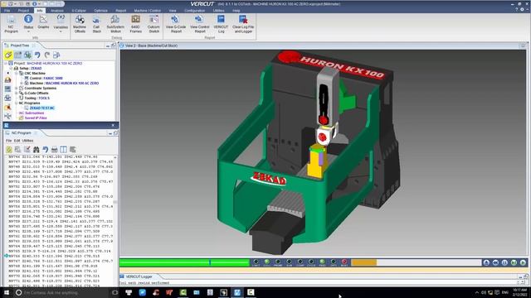Click Clear Log File and Logger

(x=243, y=24)
